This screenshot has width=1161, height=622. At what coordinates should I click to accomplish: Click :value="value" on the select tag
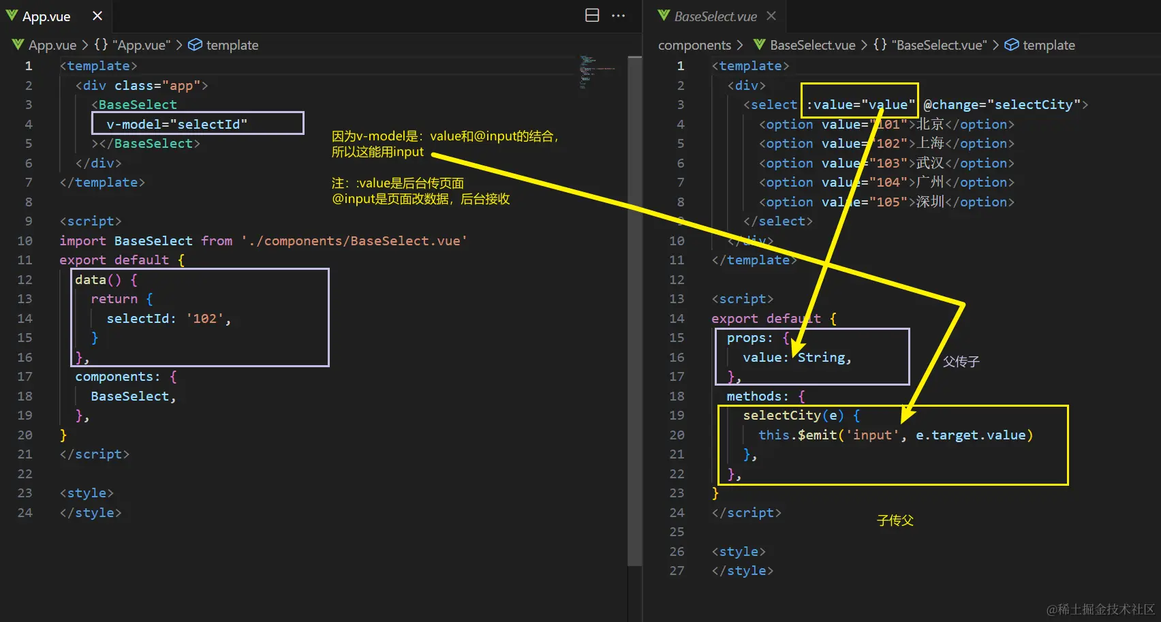click(861, 104)
